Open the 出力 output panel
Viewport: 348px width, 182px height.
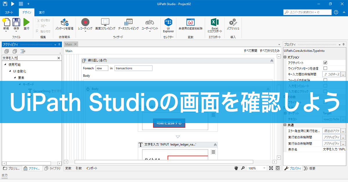pyautogui.click(x=5, y=175)
